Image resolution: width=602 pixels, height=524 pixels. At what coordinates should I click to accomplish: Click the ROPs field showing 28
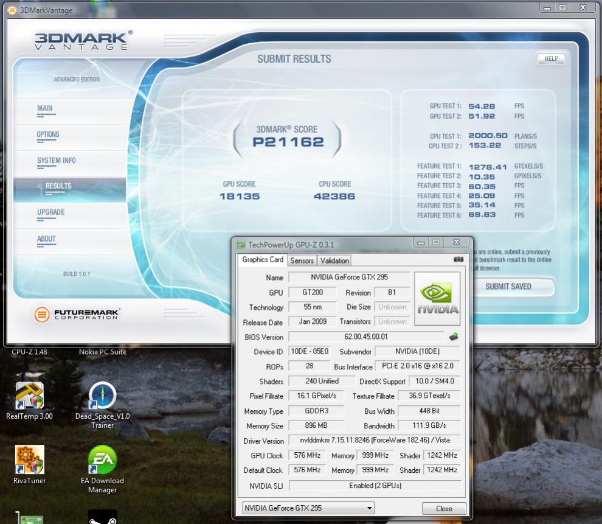click(309, 366)
